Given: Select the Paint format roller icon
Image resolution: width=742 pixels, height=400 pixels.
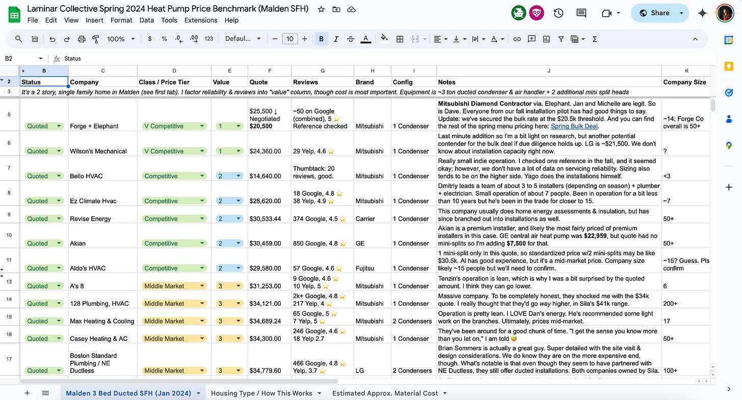Looking at the screenshot, I should 96,39.
